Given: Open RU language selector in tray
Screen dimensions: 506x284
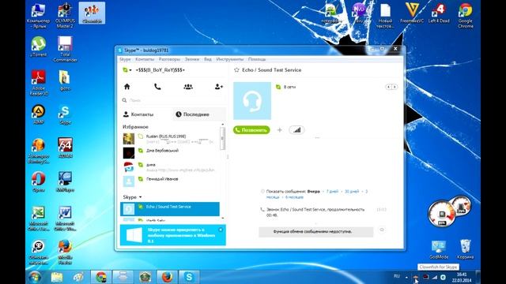Looking at the screenshot, I should [x=397, y=276].
